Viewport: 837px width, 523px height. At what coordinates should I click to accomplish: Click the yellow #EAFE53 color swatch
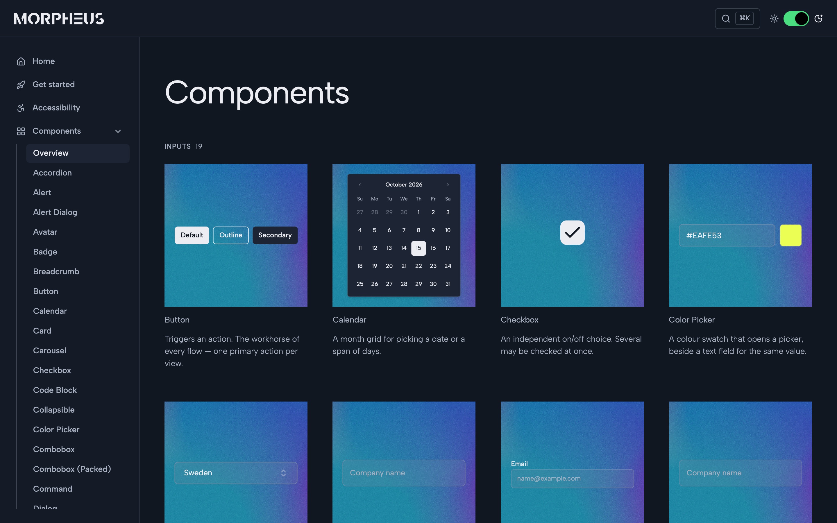tap(791, 235)
